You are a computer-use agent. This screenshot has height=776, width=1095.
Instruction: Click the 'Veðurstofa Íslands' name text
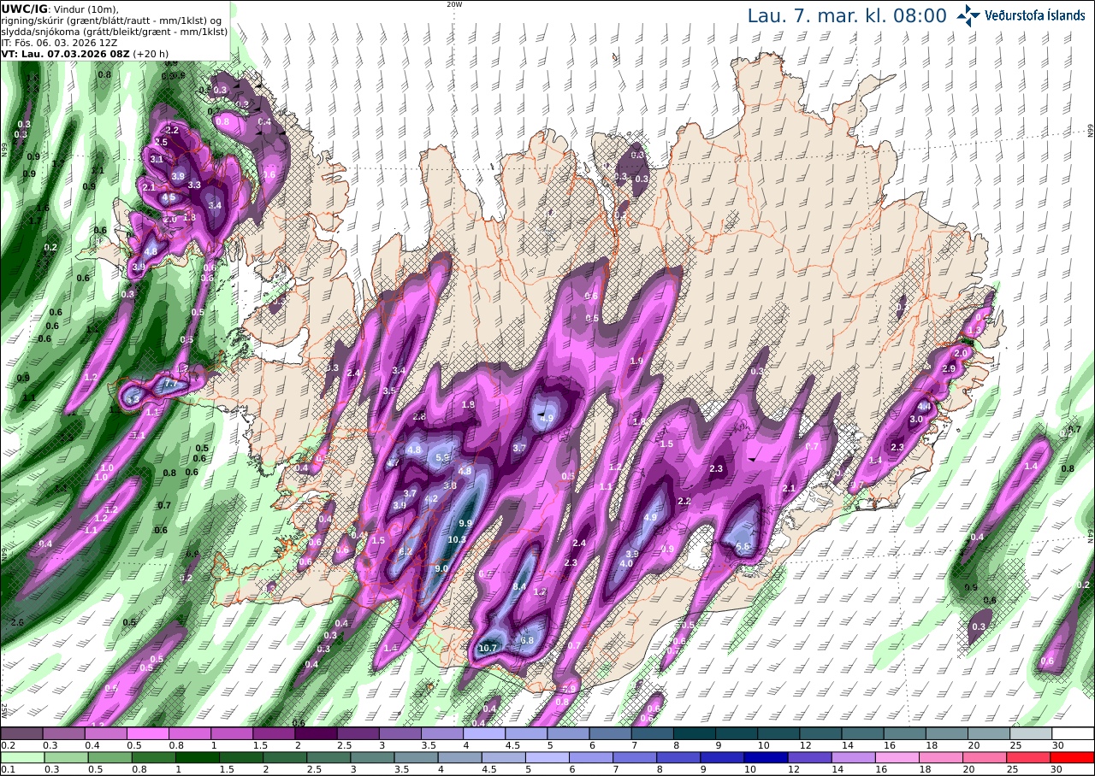[1034, 16]
